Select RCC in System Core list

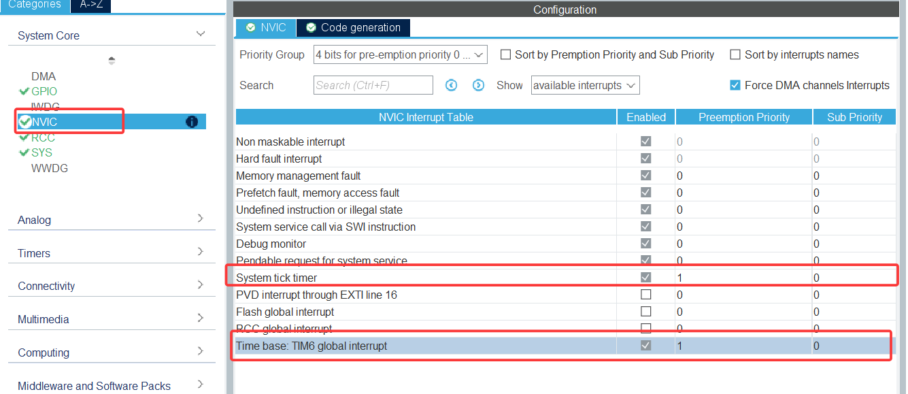[x=43, y=137]
